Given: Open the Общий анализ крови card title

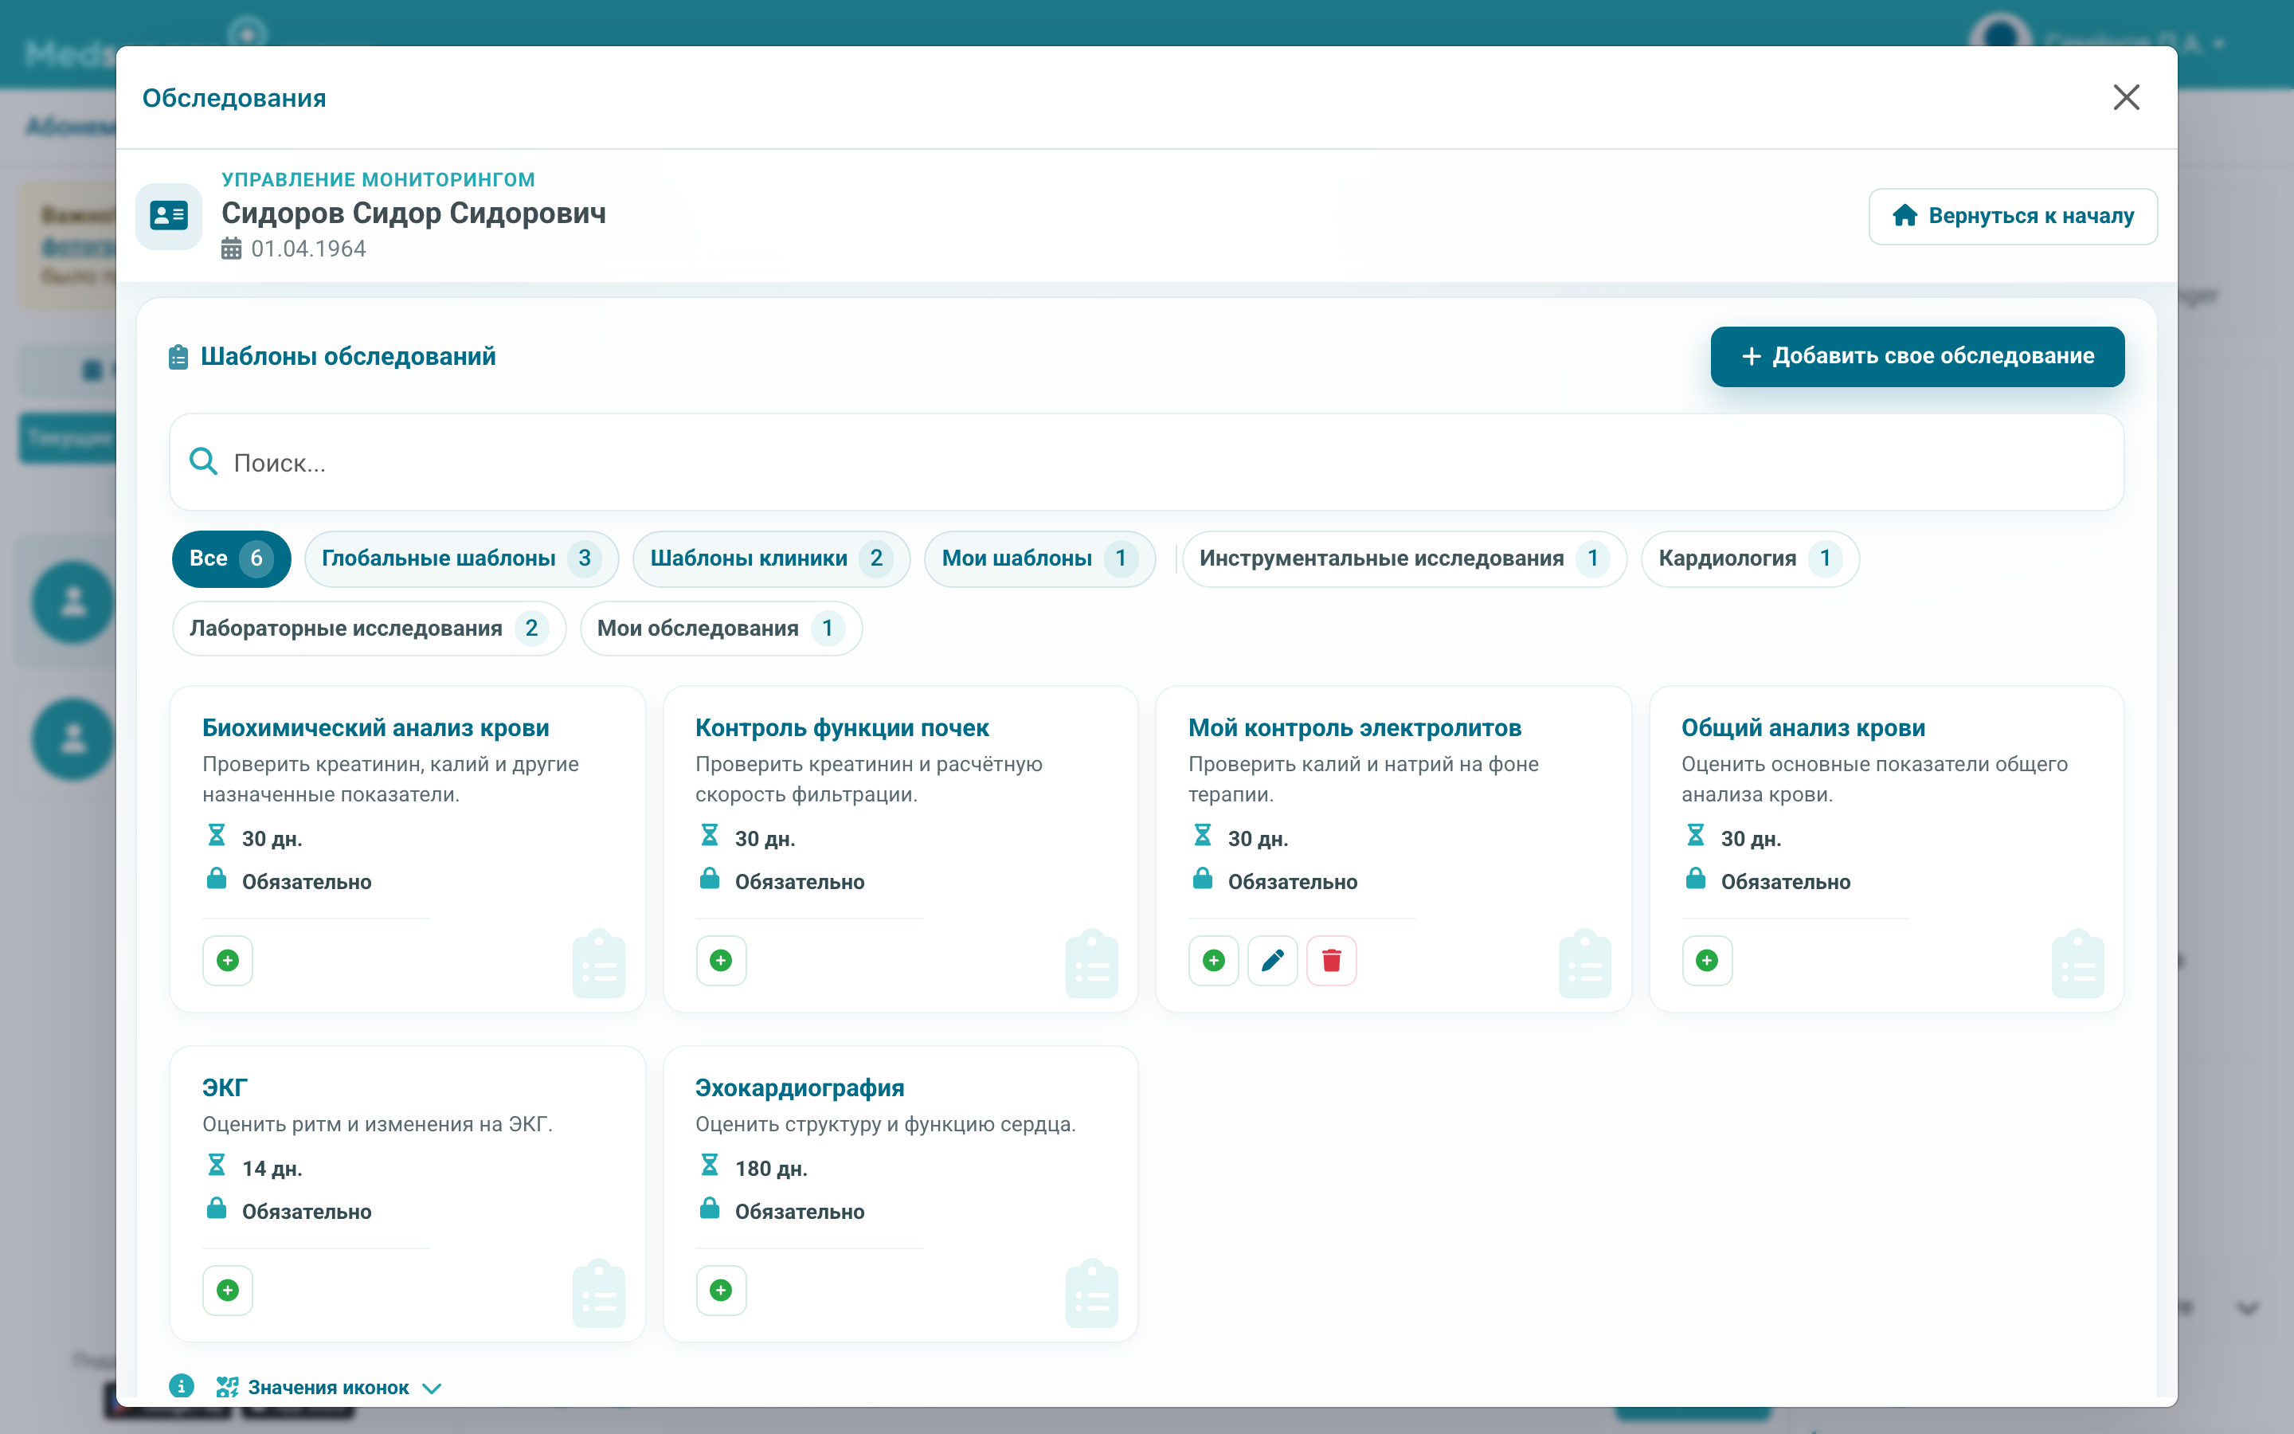Looking at the screenshot, I should pyautogui.click(x=1803, y=727).
